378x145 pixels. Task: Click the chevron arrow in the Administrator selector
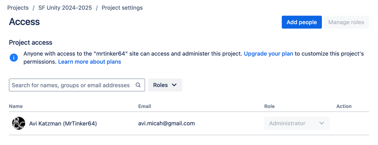click(321, 124)
